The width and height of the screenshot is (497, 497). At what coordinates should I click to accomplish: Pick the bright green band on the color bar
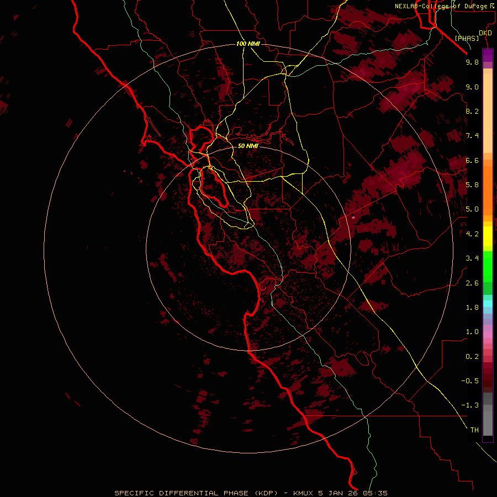click(x=488, y=266)
